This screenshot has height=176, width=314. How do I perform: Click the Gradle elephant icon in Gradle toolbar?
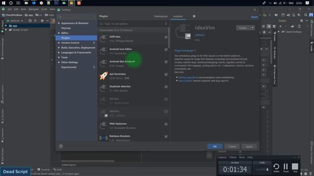[292, 26]
